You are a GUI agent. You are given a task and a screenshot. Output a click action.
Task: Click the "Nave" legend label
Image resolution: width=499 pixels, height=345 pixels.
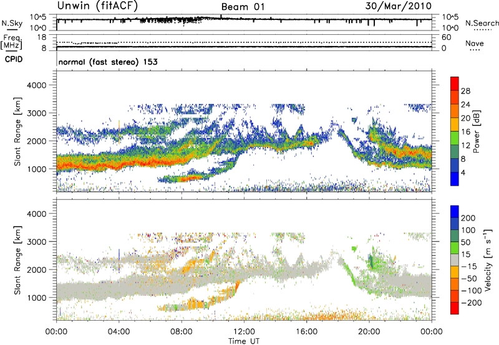(475, 44)
